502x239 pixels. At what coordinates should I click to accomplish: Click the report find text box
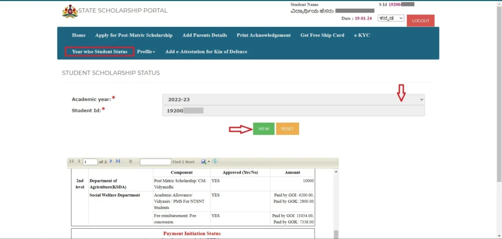(x=155, y=162)
